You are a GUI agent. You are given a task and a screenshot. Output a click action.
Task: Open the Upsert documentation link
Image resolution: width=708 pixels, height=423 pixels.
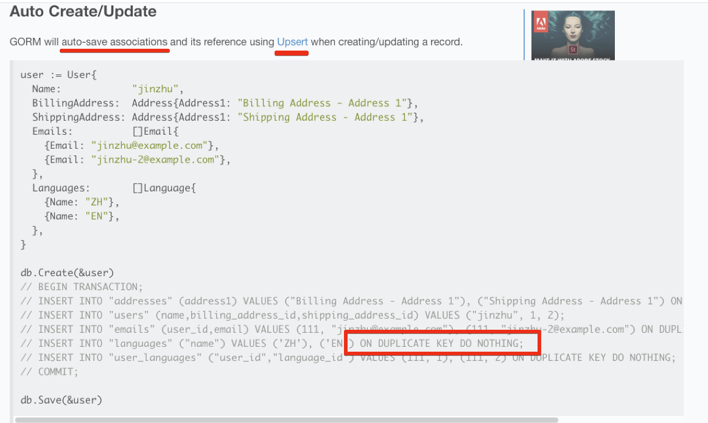coord(292,41)
